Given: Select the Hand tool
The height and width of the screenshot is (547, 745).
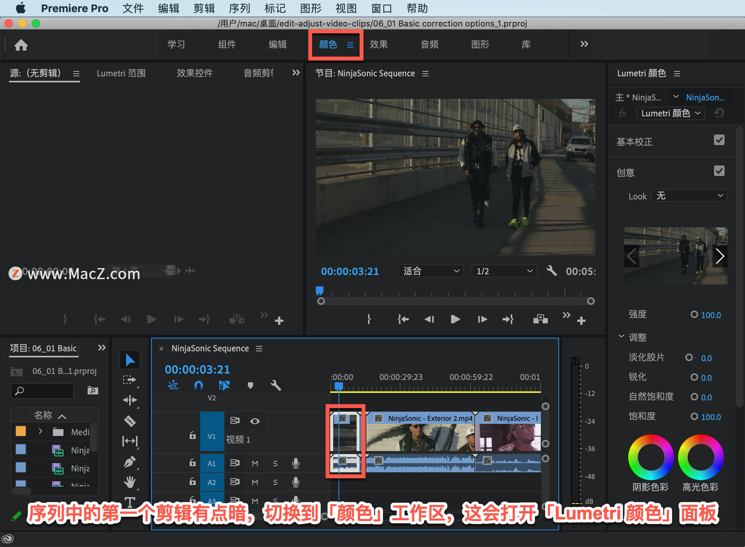Looking at the screenshot, I should tap(130, 482).
